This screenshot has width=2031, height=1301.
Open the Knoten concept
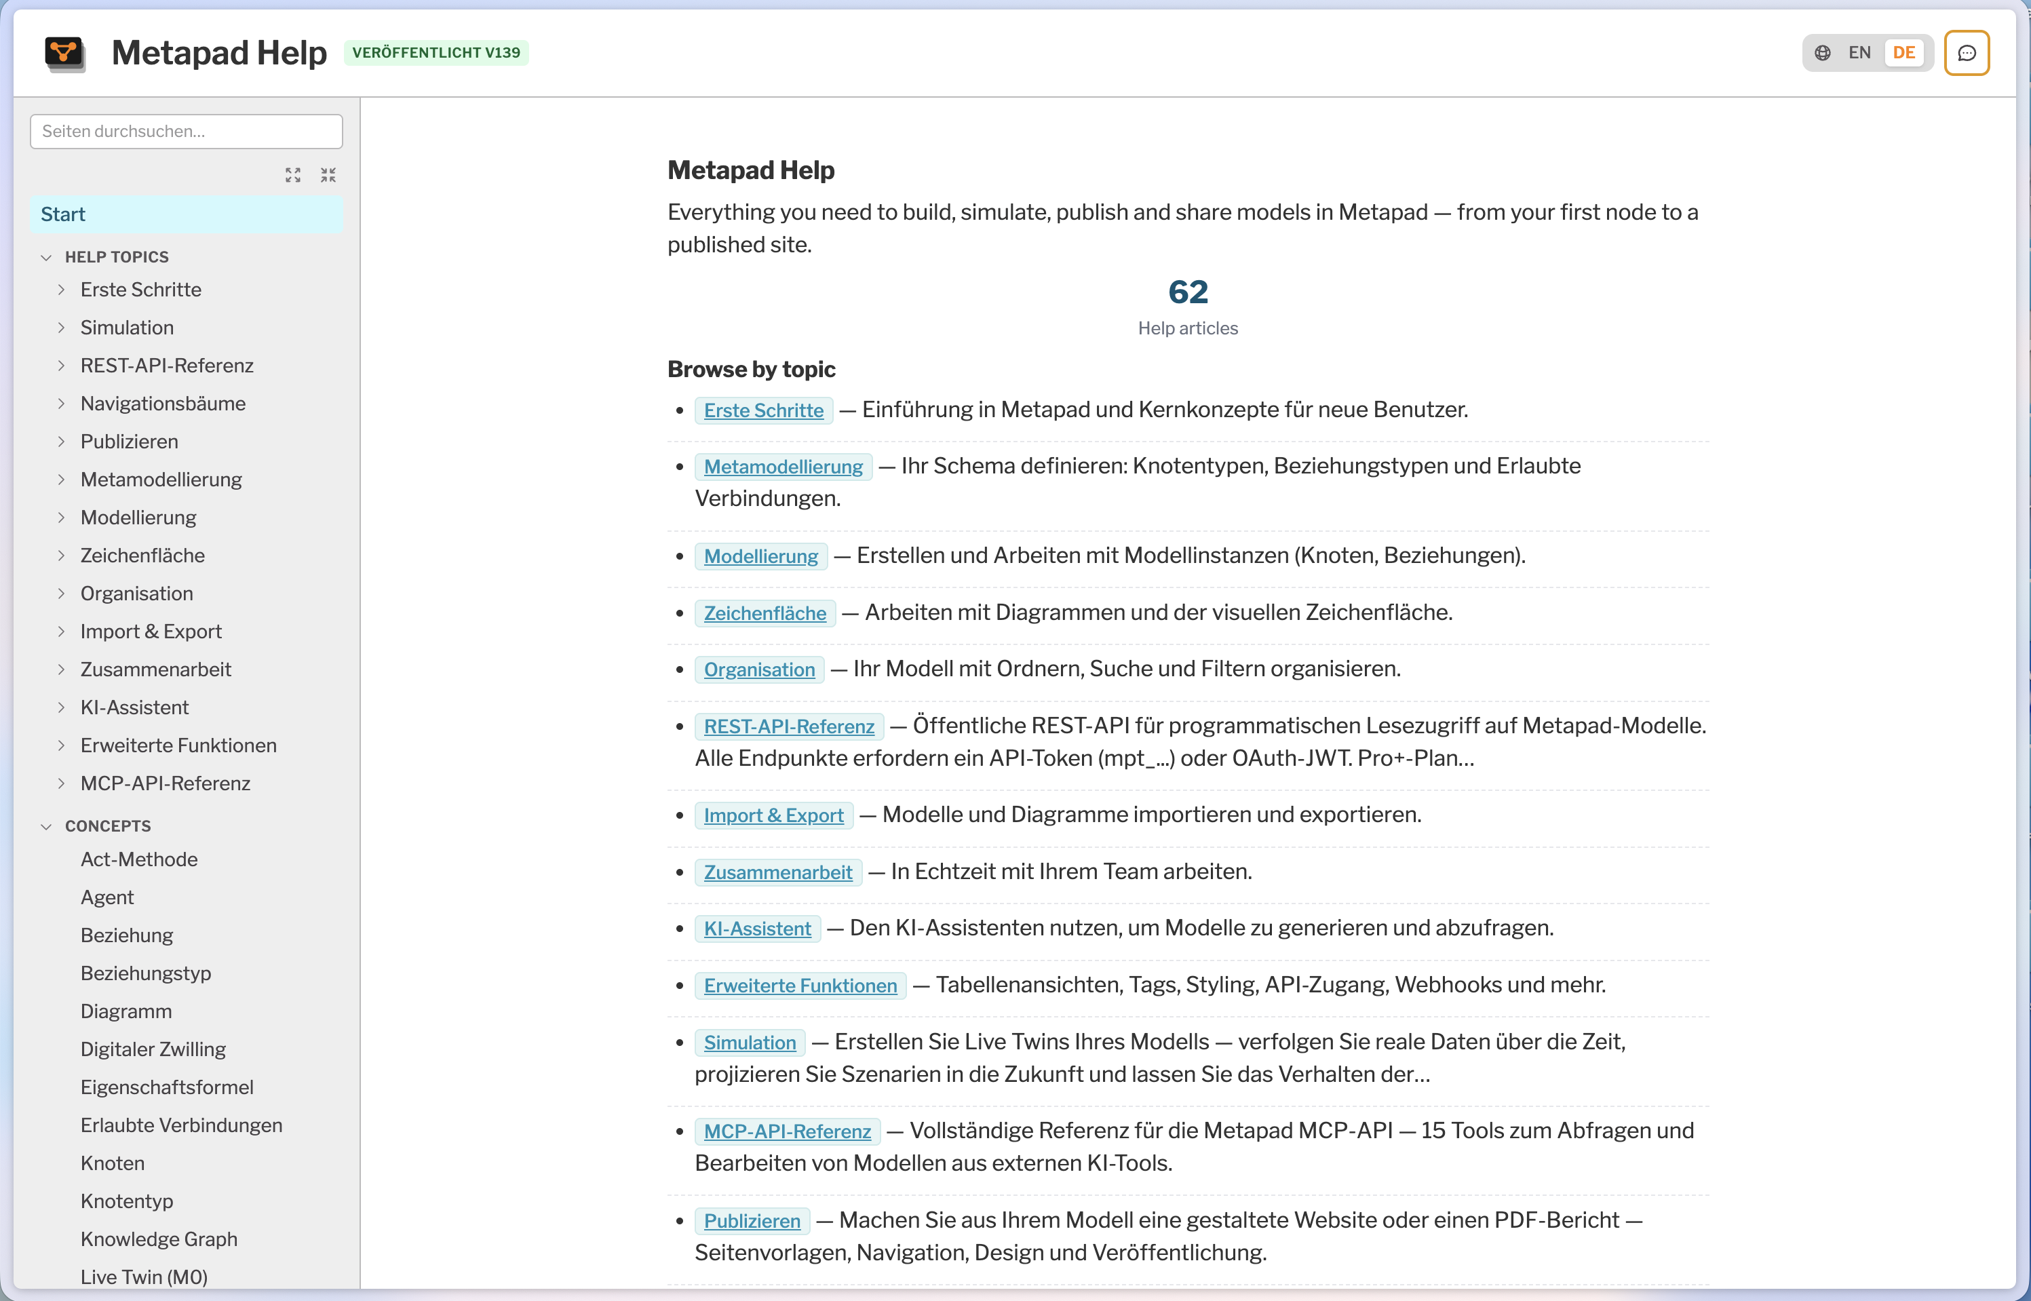[x=113, y=1164]
